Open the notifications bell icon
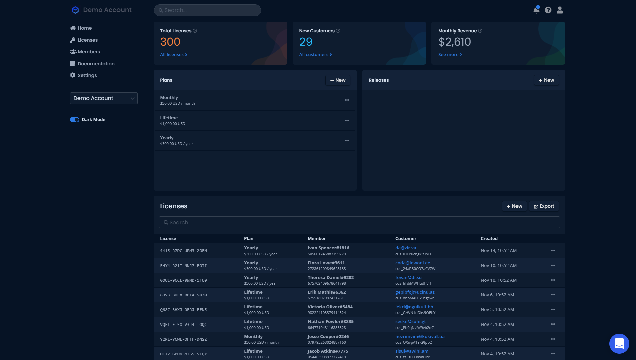The height and width of the screenshot is (360, 636). click(x=536, y=10)
